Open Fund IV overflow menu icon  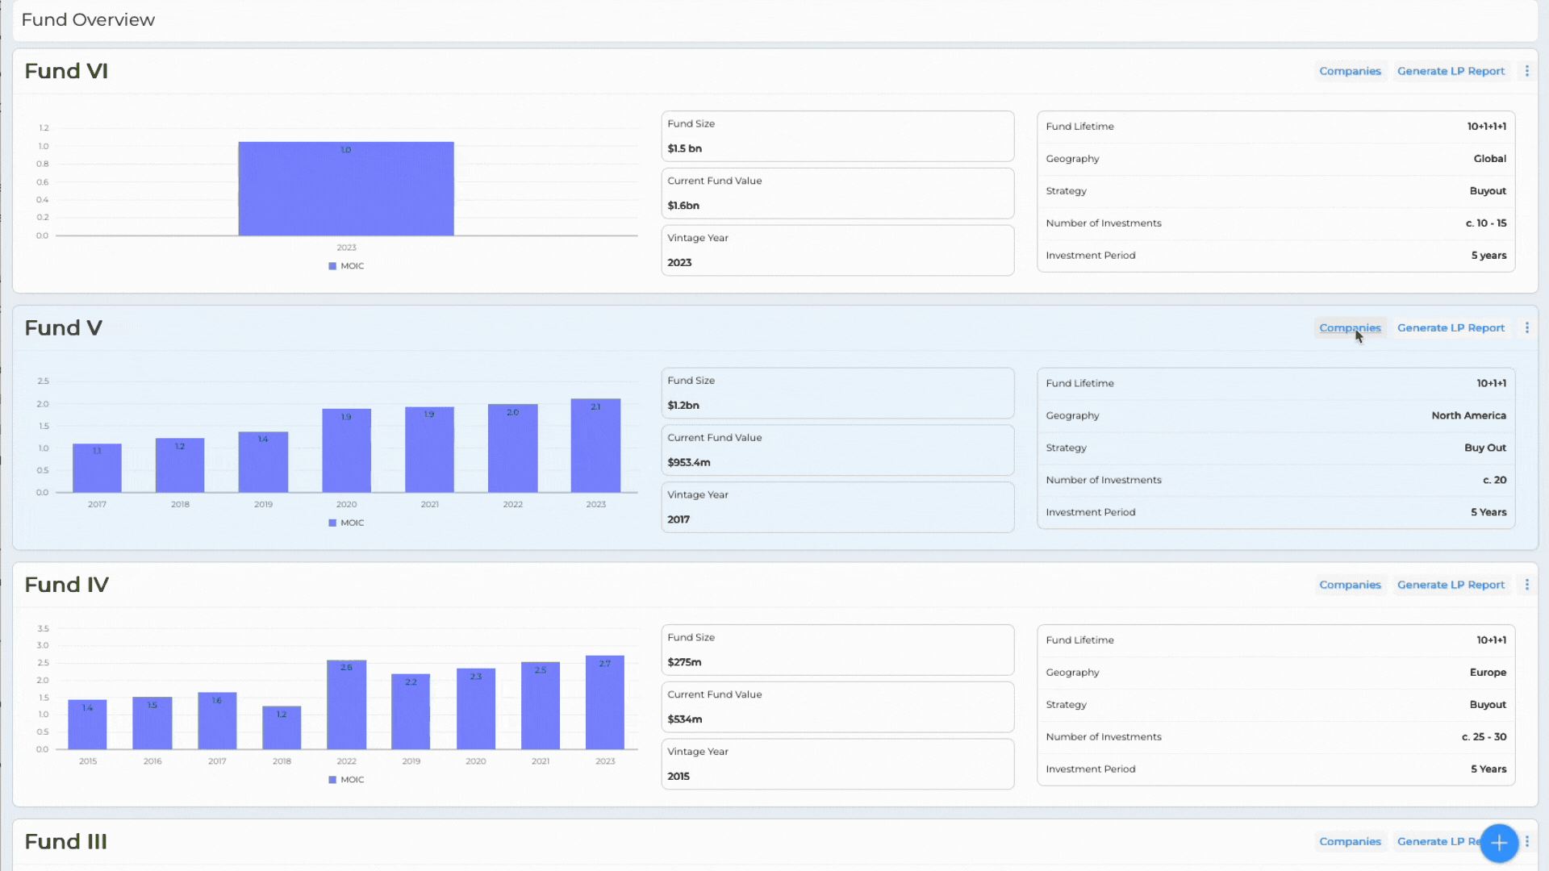[x=1526, y=584]
